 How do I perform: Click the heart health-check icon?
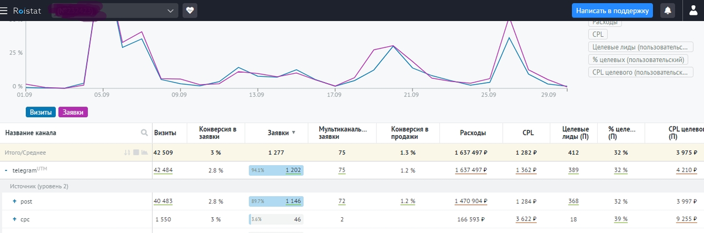tap(189, 11)
